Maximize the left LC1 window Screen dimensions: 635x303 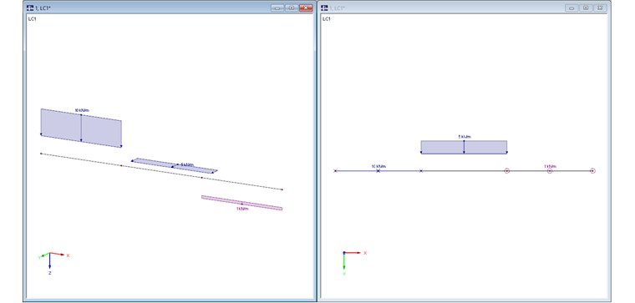(292, 8)
